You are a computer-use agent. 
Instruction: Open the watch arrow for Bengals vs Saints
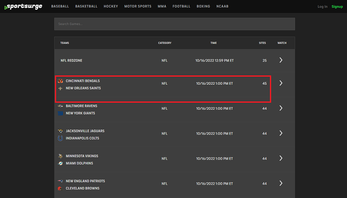281,83
